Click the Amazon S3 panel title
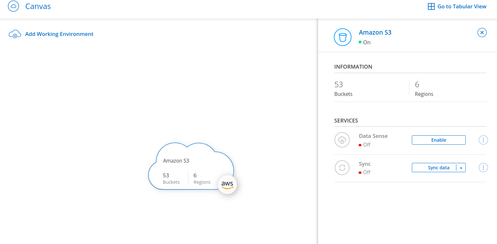 (375, 32)
